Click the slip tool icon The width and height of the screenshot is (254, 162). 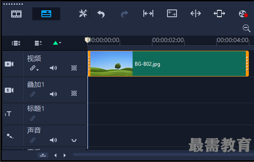[219, 13]
